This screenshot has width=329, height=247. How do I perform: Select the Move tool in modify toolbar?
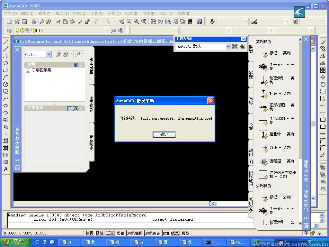tap(323, 77)
